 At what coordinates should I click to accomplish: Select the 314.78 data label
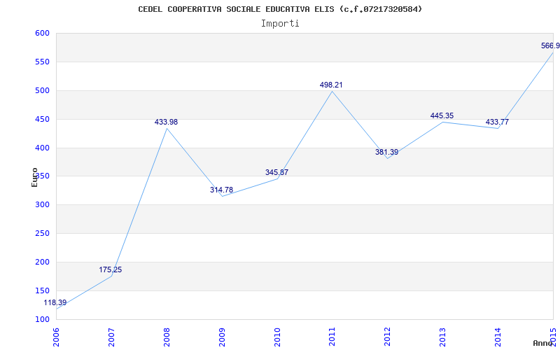[x=221, y=190]
